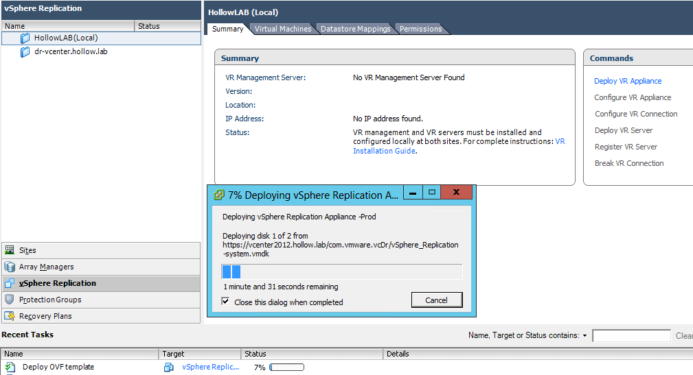Switch to the Permissions tab
This screenshot has width=693, height=375.
point(421,29)
